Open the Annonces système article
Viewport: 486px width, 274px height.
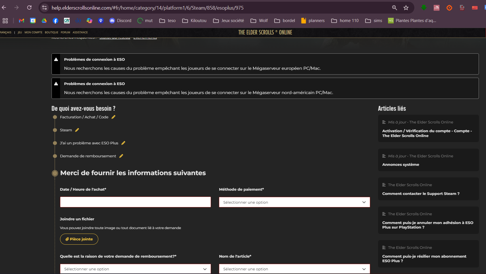428,160
